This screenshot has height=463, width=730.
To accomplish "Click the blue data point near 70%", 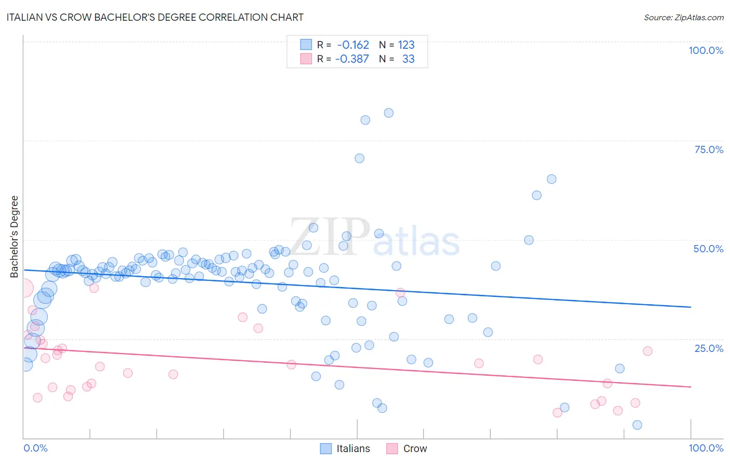I will (x=359, y=158).
